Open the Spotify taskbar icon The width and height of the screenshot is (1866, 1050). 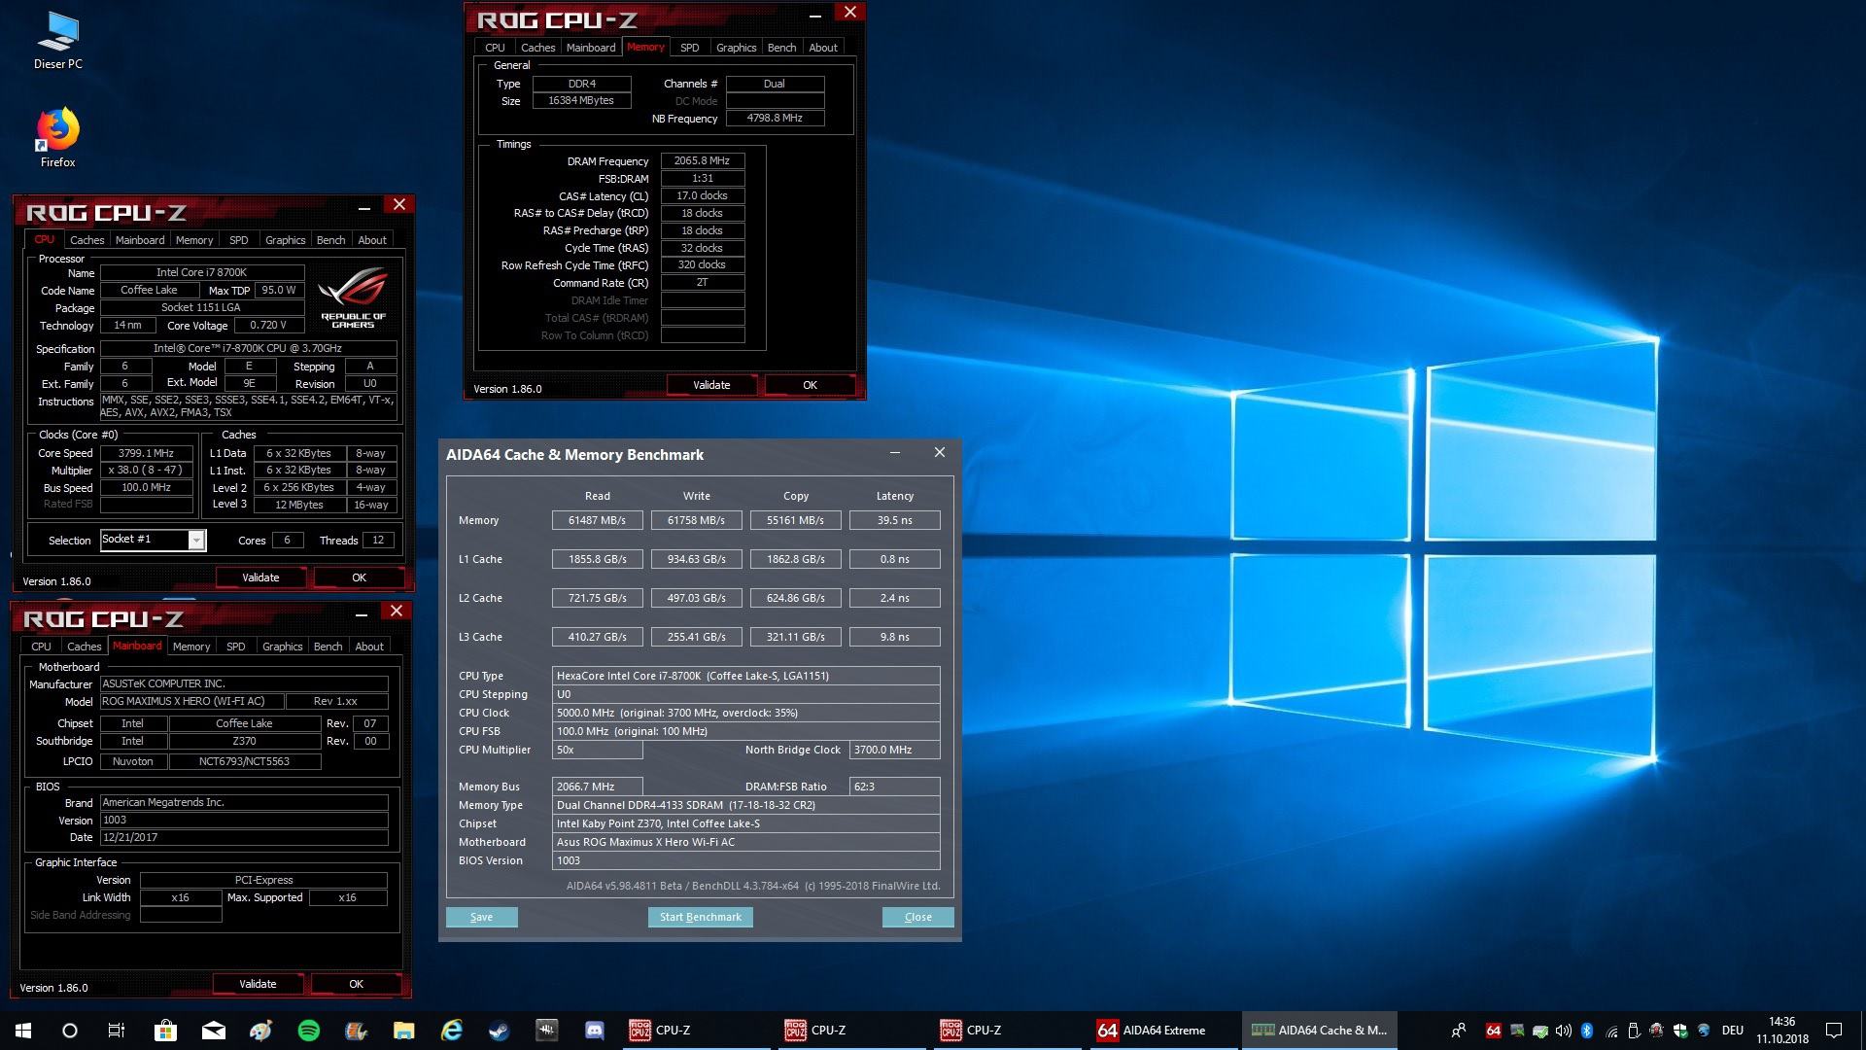click(x=308, y=1031)
